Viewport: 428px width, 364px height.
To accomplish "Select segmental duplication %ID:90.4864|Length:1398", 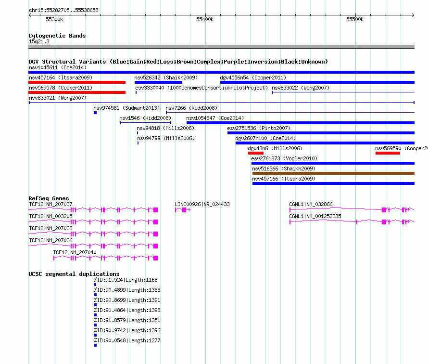I will coord(127,310).
